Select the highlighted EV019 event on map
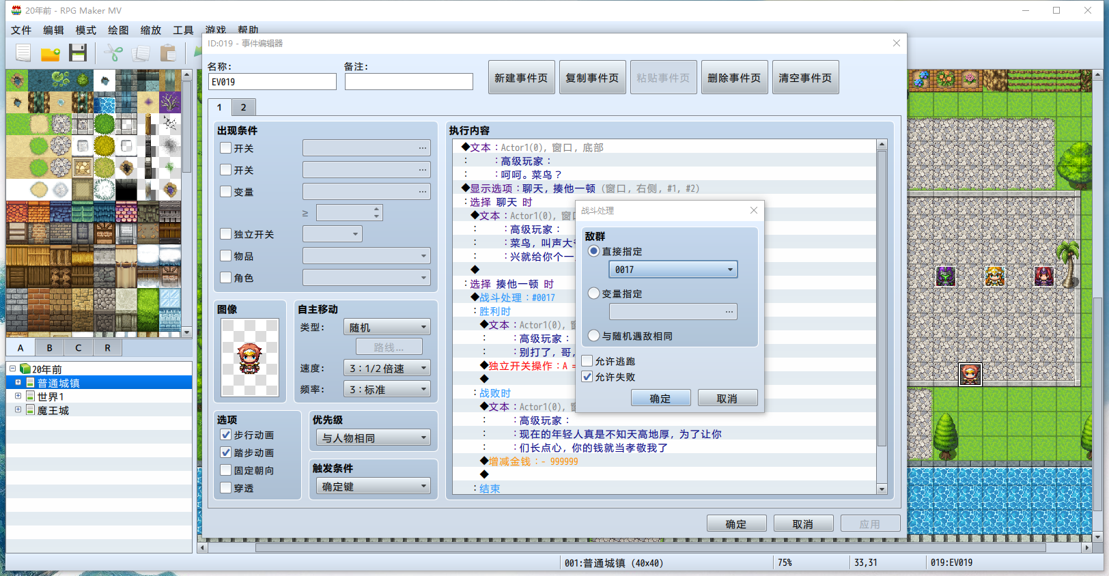Image resolution: width=1109 pixels, height=576 pixels. click(x=970, y=375)
